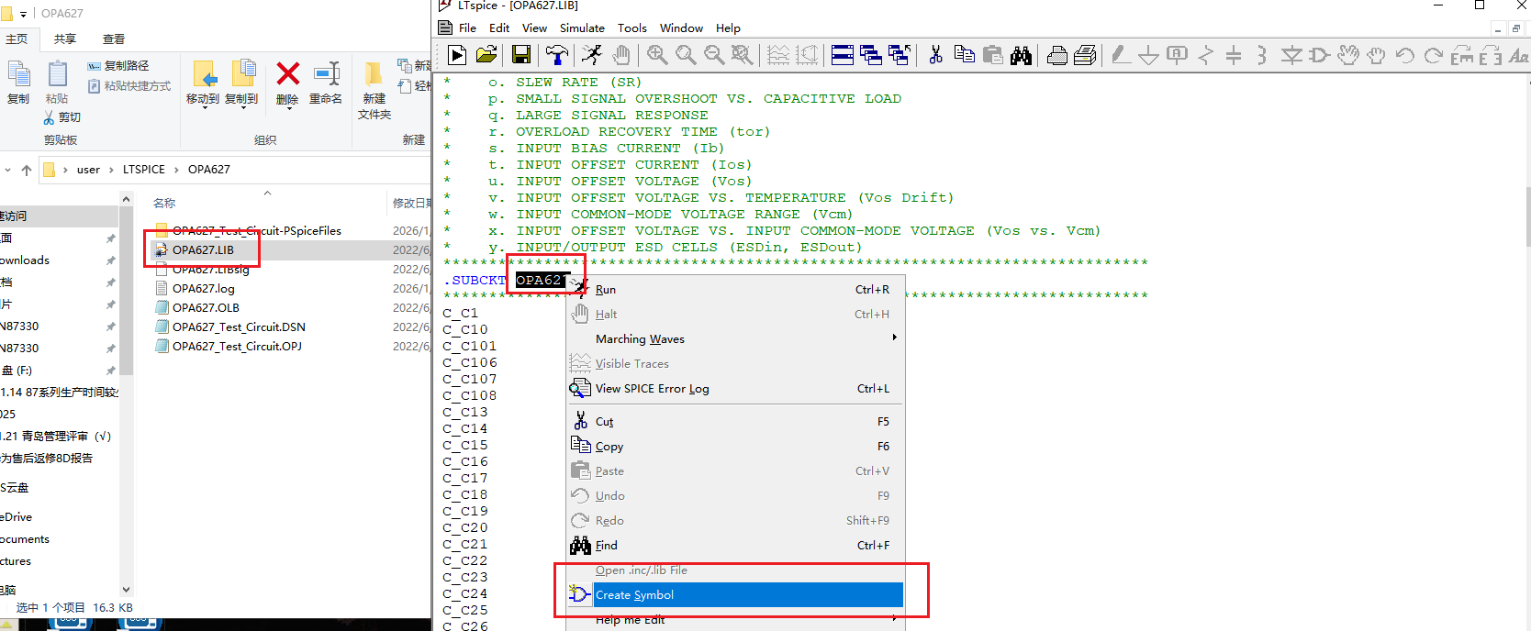Viewport: 1531px width, 631px height.
Task: Click the Print toolbar icon
Action: click(1057, 55)
